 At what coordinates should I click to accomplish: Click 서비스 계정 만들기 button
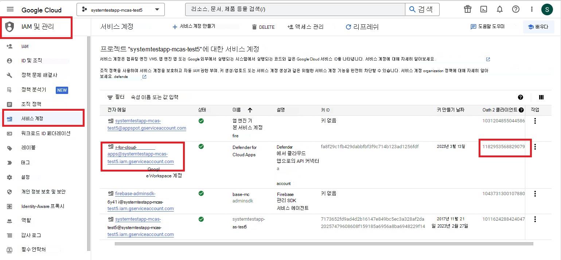194,27
